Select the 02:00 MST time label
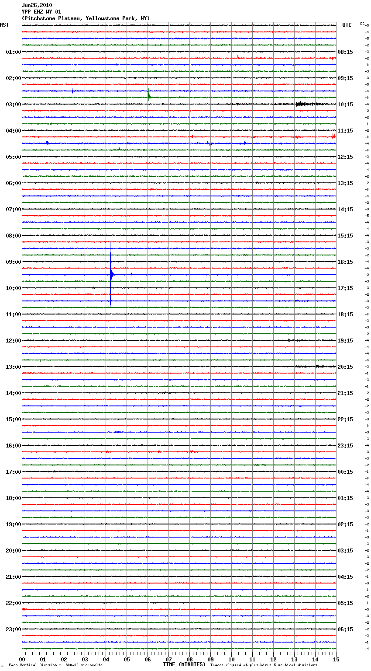Viewport: 371px width, 671px height. coord(13,78)
